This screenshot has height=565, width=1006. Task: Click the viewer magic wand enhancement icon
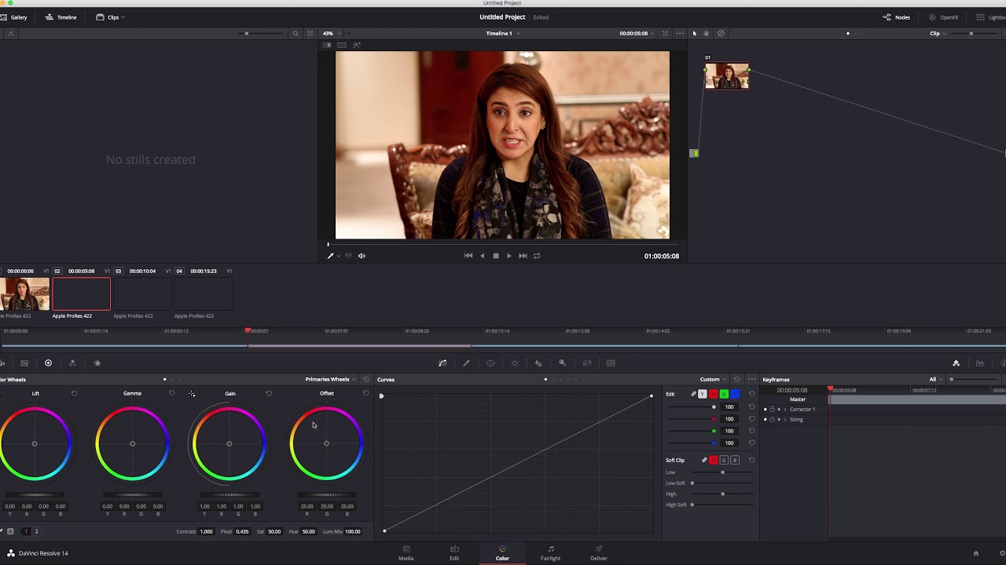(356, 45)
